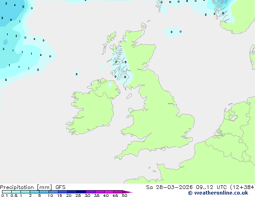
Task: Pick the legend swatch between 2 and 5
Action: click(x=35, y=192)
